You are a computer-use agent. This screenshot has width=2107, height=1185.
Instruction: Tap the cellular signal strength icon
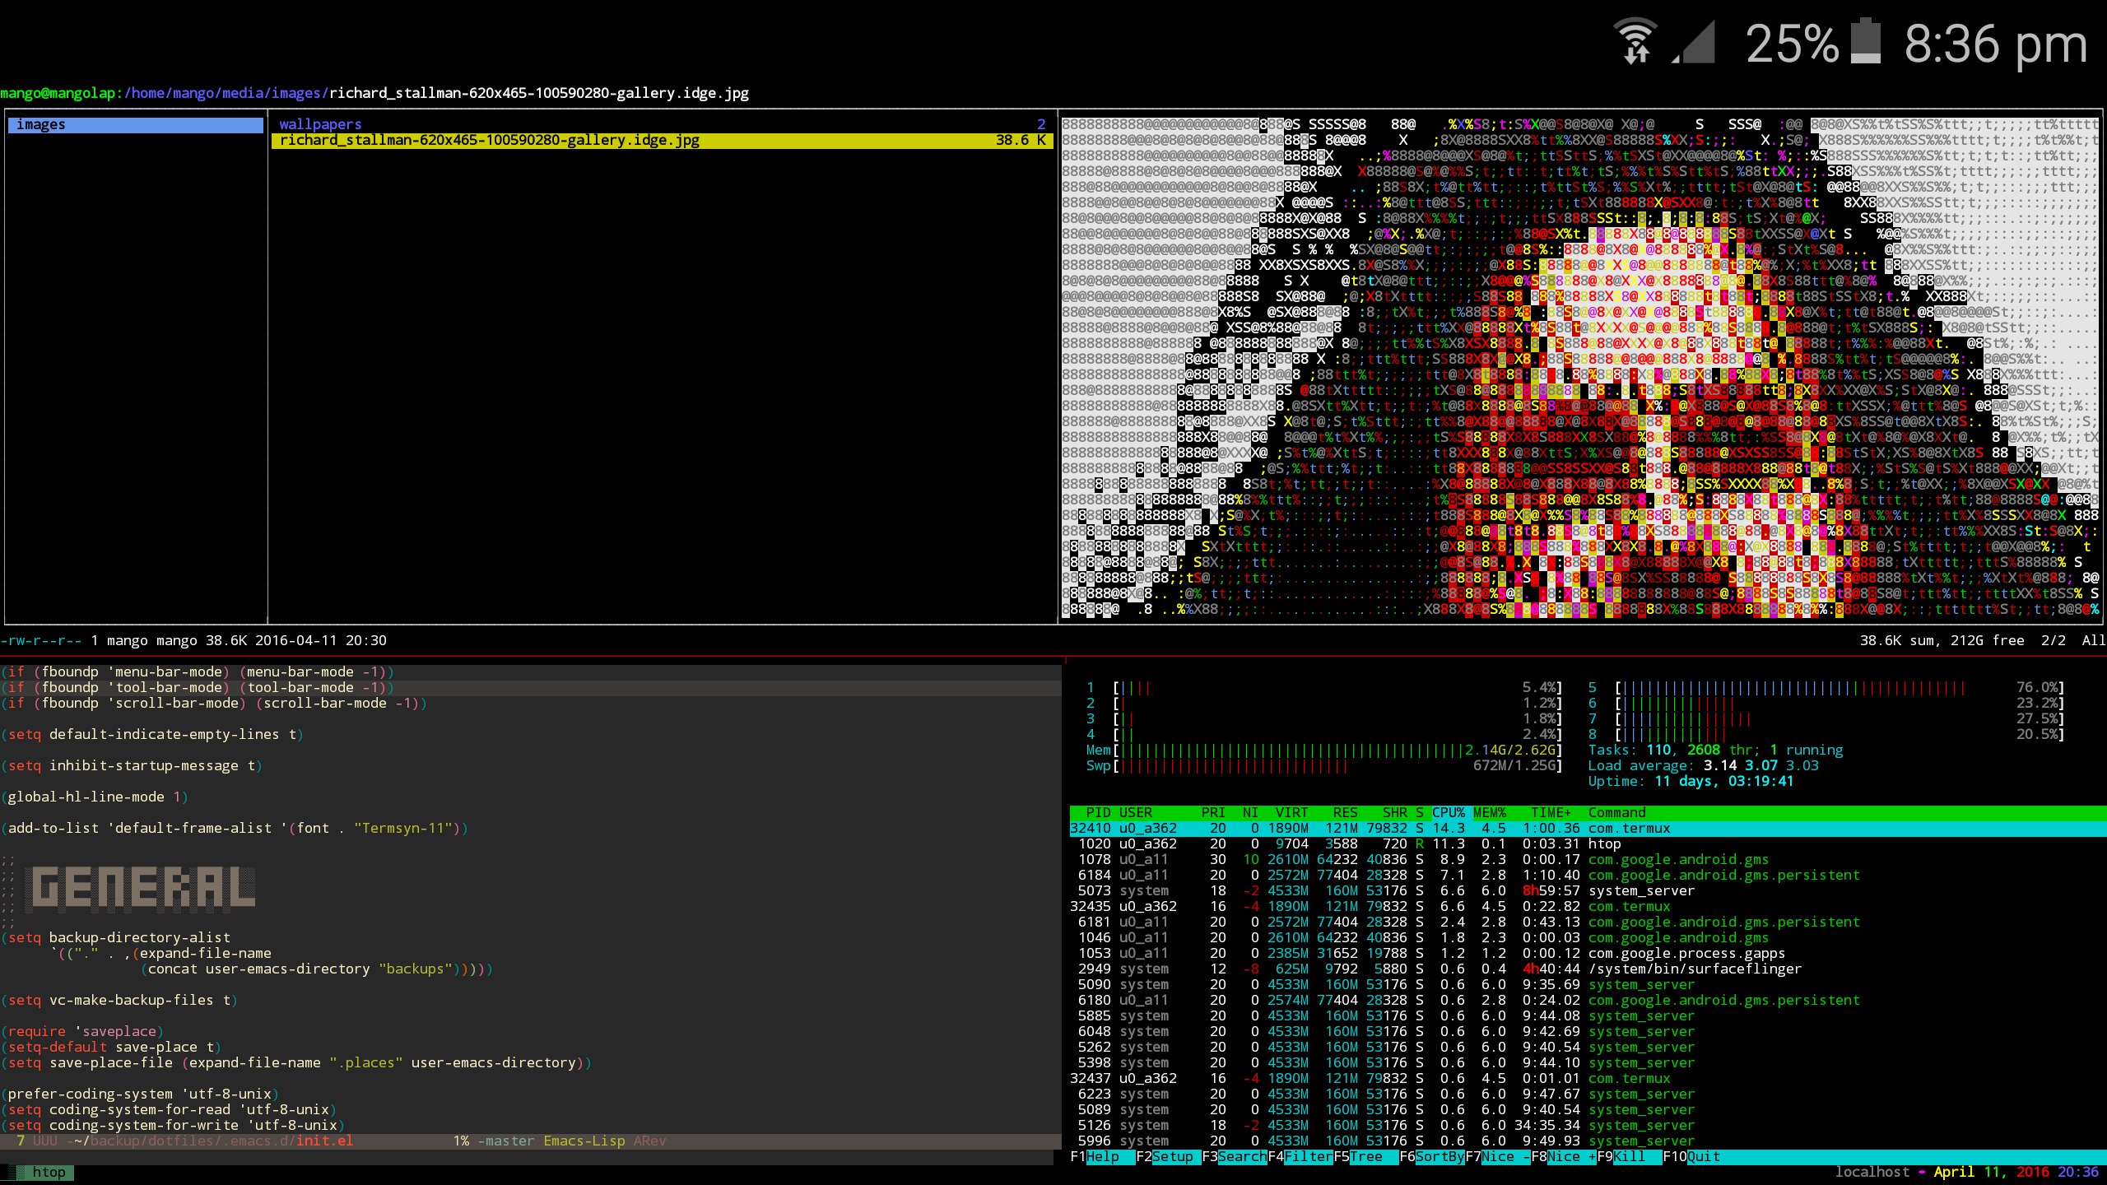click(x=1694, y=43)
